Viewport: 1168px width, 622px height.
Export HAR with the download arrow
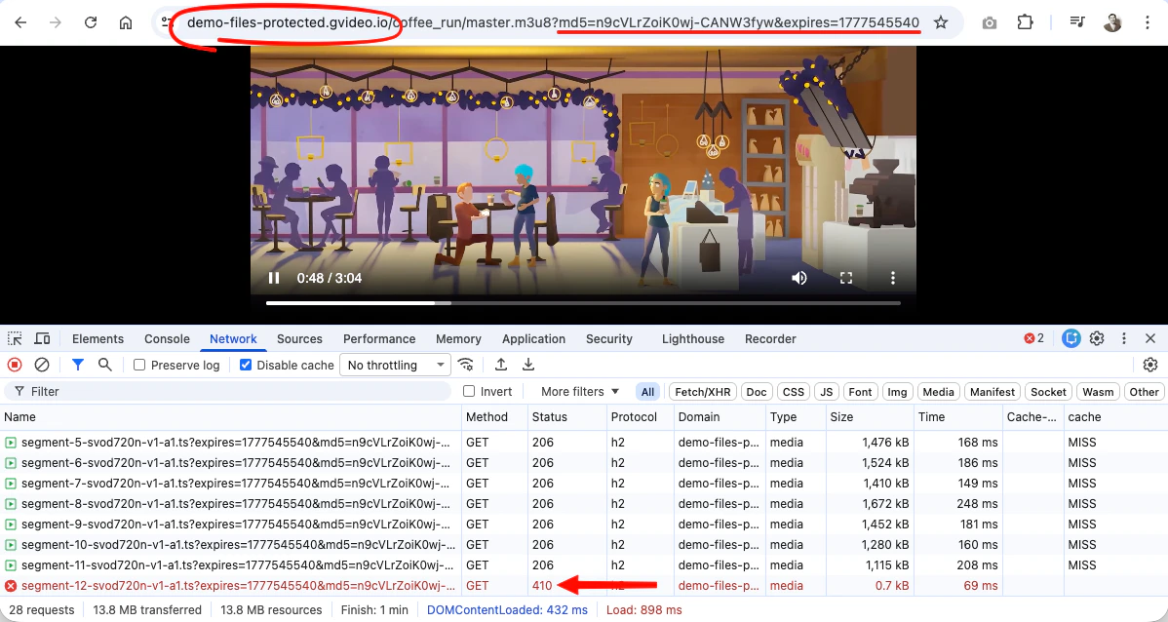tap(528, 365)
